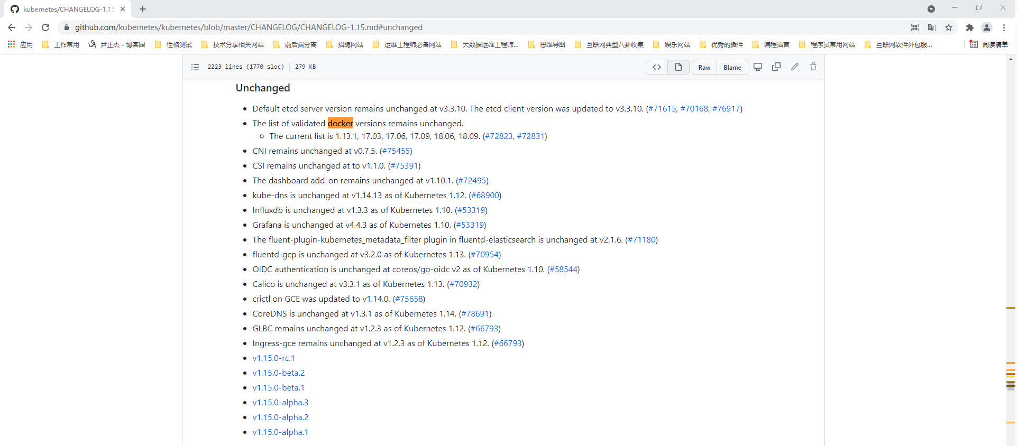Viewport: 1018px width, 446px height.
Task: Expand the tab search dropdown arrow
Action: click(931, 9)
